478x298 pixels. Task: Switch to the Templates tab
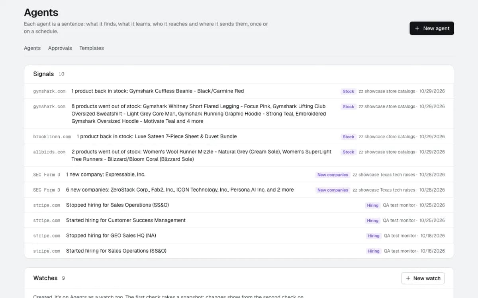pos(92,48)
